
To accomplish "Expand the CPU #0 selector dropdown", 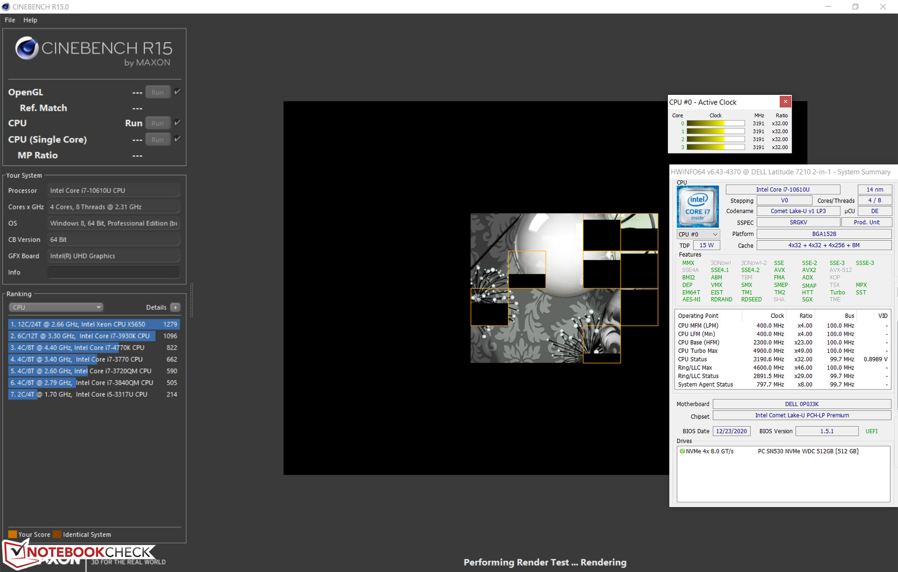I will pos(698,234).
